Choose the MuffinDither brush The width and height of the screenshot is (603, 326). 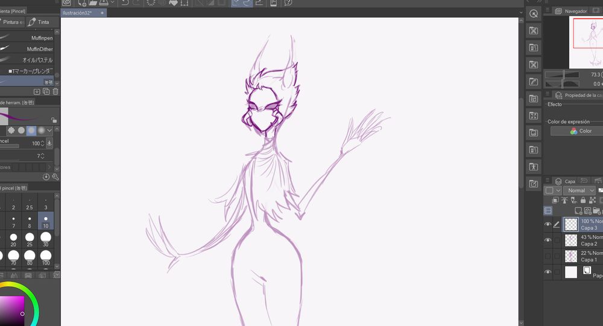pyautogui.click(x=27, y=49)
